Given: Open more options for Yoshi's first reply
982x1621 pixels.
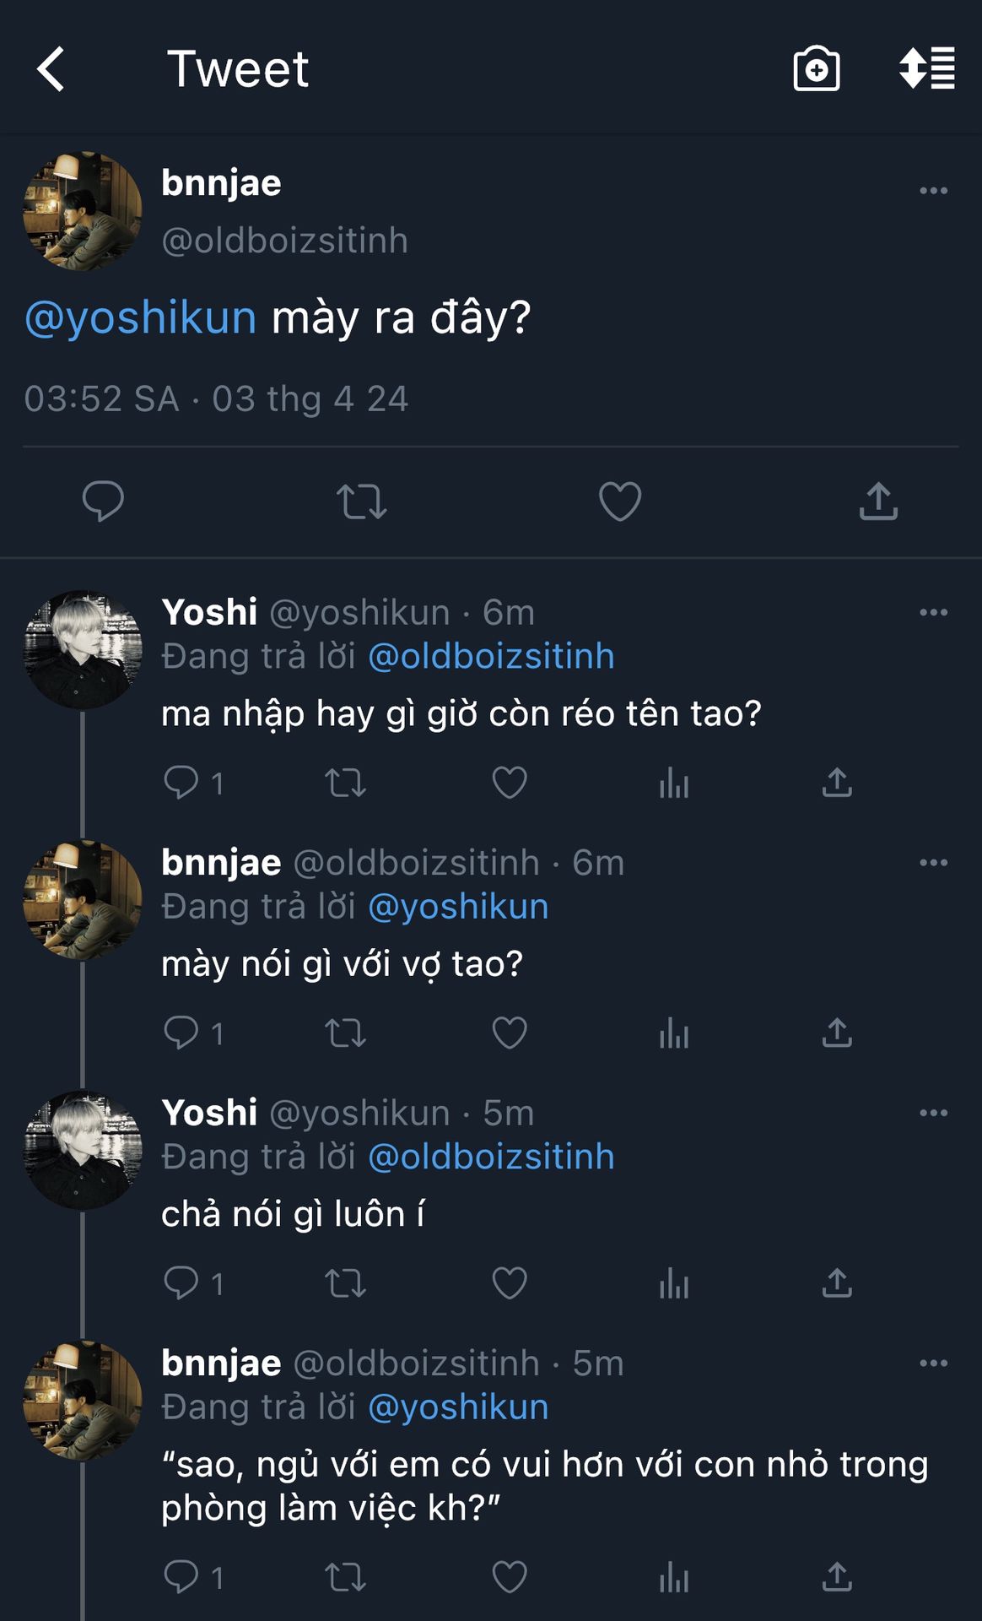Looking at the screenshot, I should click(x=933, y=612).
